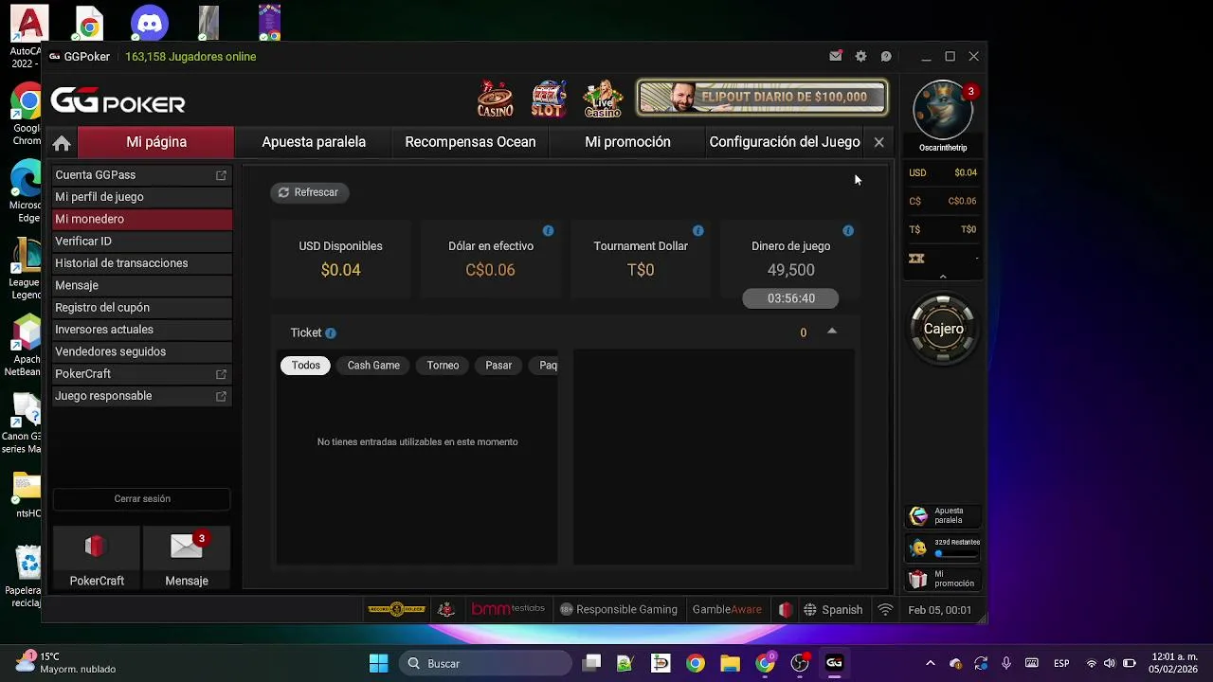Switch to Configuración del Juego tab
Screen dimensions: 1213x682
pyautogui.click(x=785, y=142)
